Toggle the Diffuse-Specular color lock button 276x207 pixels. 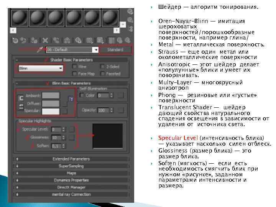[x=21, y=107]
